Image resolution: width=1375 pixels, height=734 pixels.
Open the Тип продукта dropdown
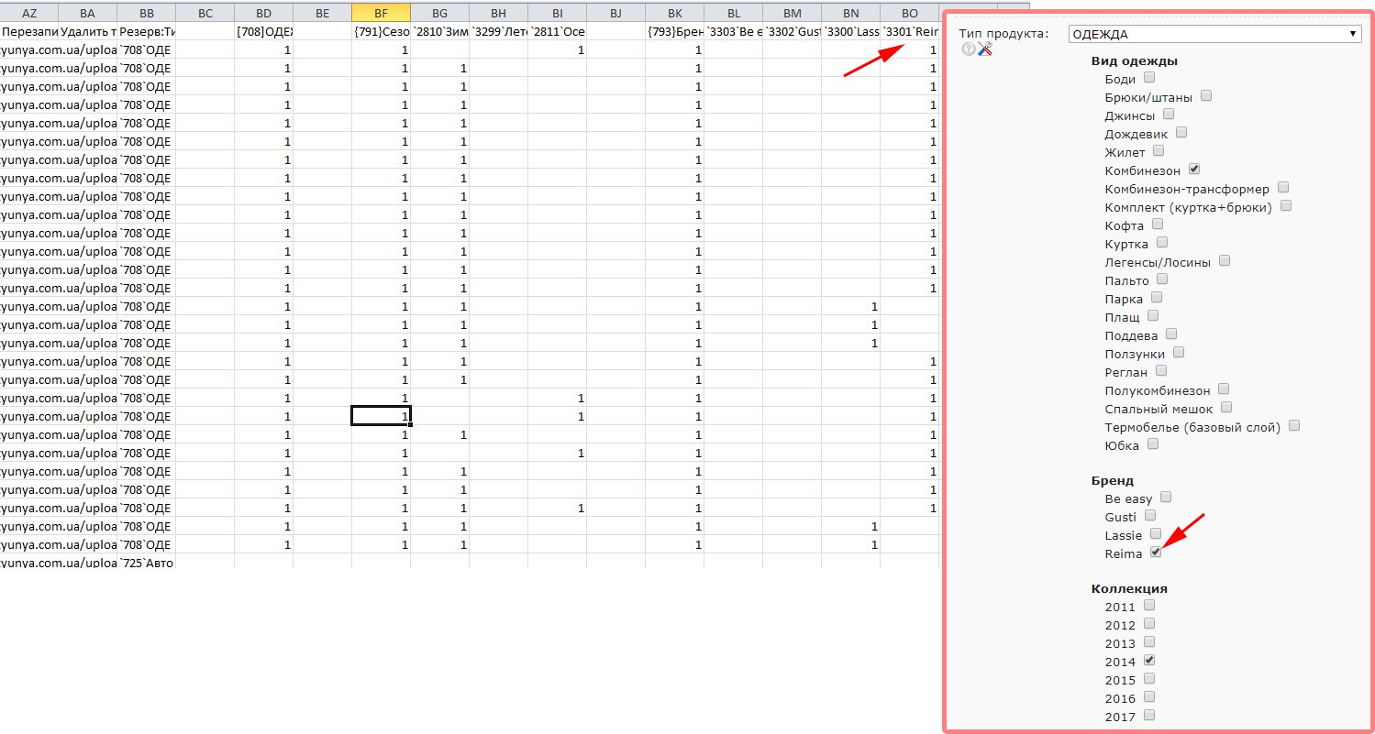tap(1214, 34)
